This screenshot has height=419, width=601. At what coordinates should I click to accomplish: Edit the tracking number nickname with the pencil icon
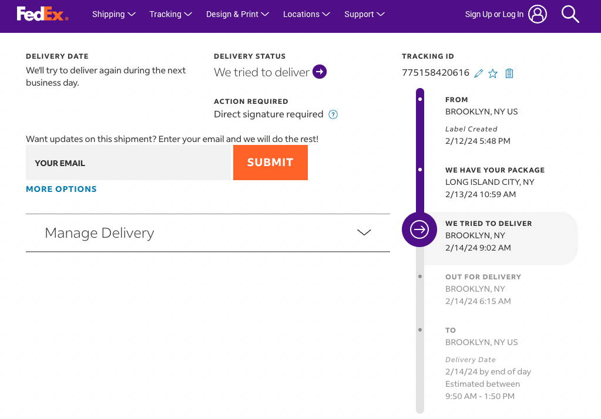coord(478,73)
